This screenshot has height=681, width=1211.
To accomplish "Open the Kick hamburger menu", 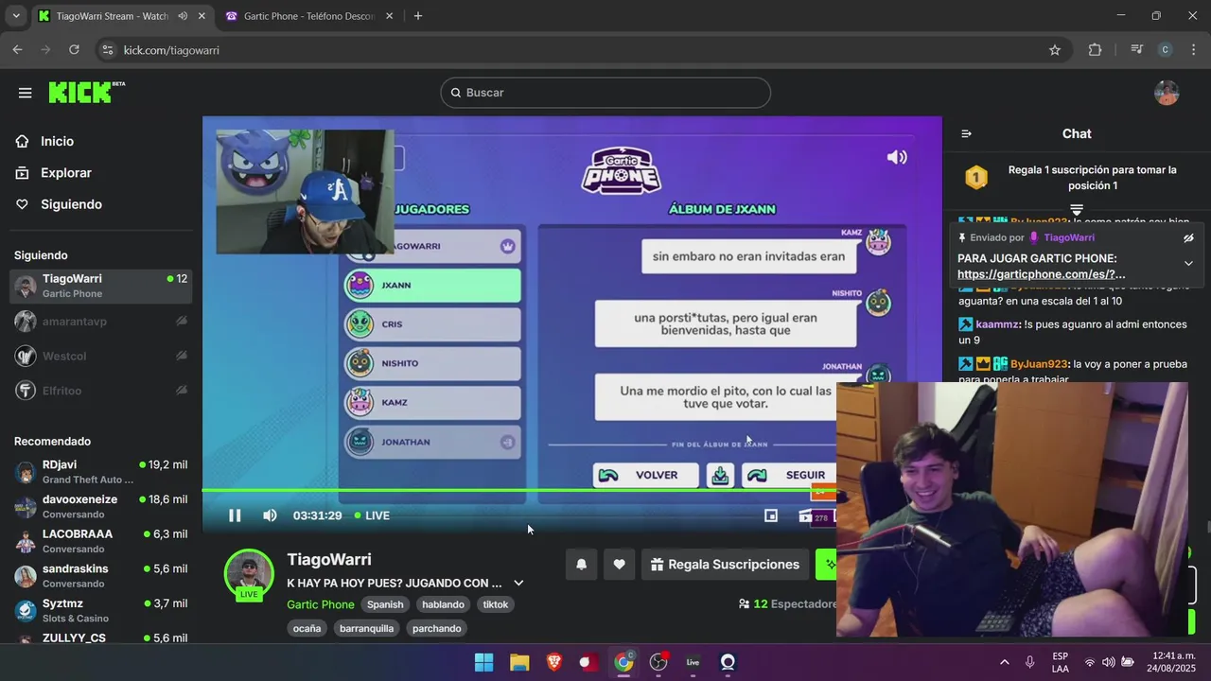I will tap(25, 93).
